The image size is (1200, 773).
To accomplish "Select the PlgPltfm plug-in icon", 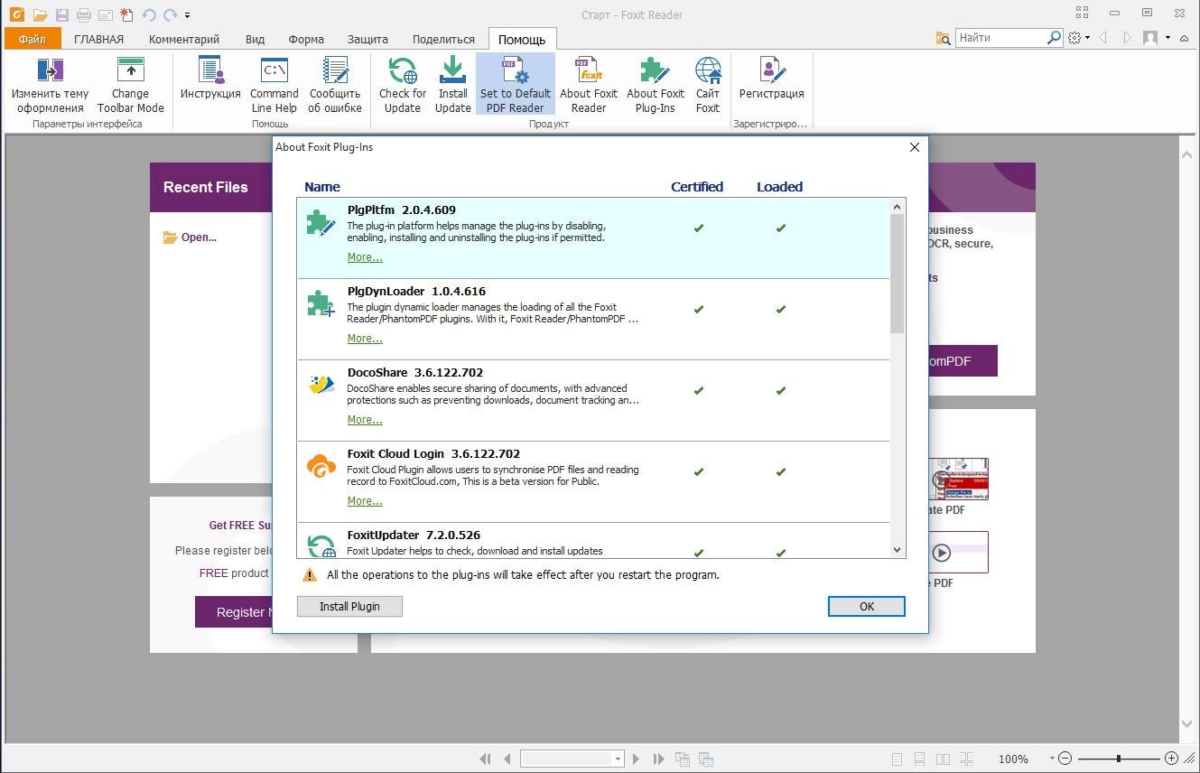I will point(321,223).
